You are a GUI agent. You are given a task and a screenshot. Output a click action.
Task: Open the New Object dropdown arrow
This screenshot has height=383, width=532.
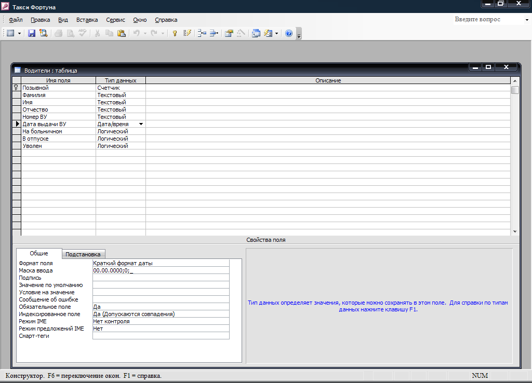276,33
